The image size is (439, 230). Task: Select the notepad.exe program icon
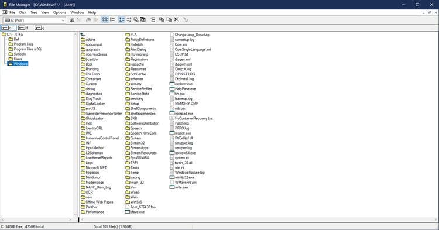(x=172, y=114)
